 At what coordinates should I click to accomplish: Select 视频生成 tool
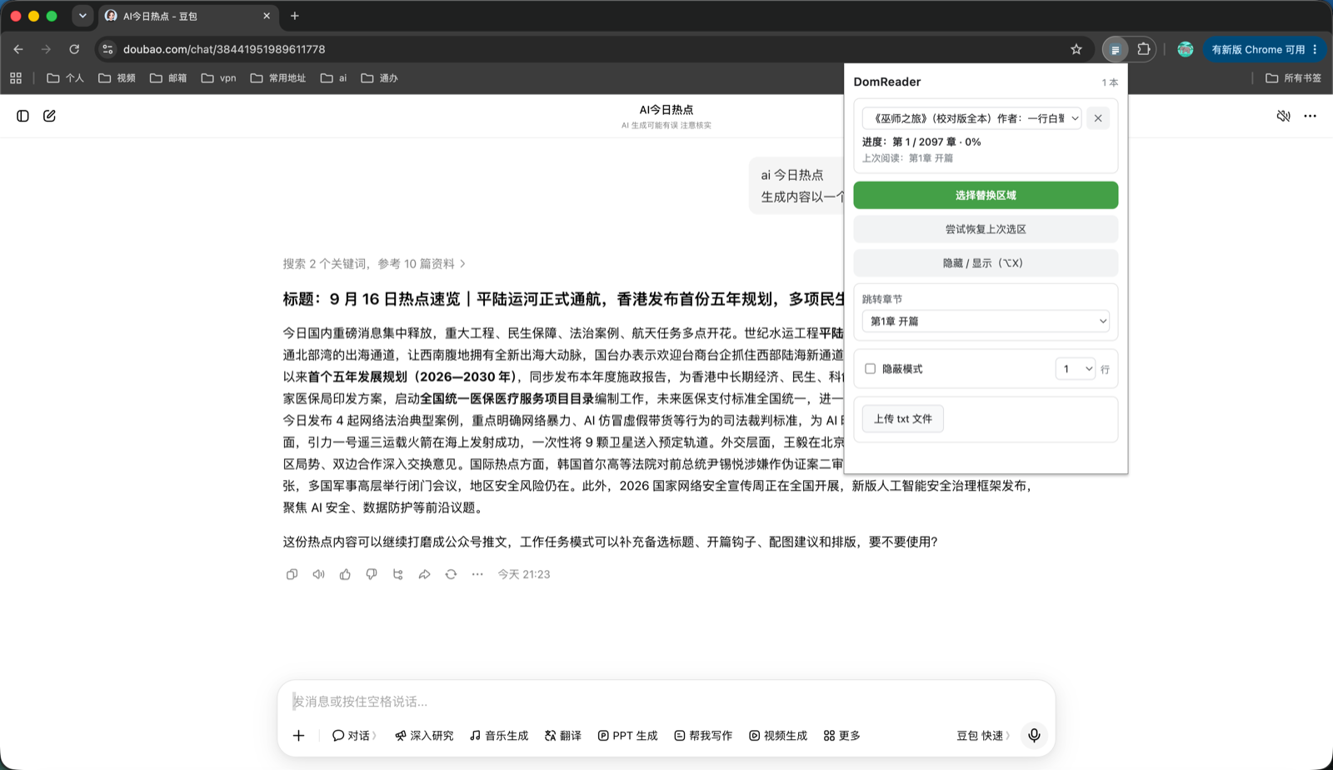click(x=778, y=736)
